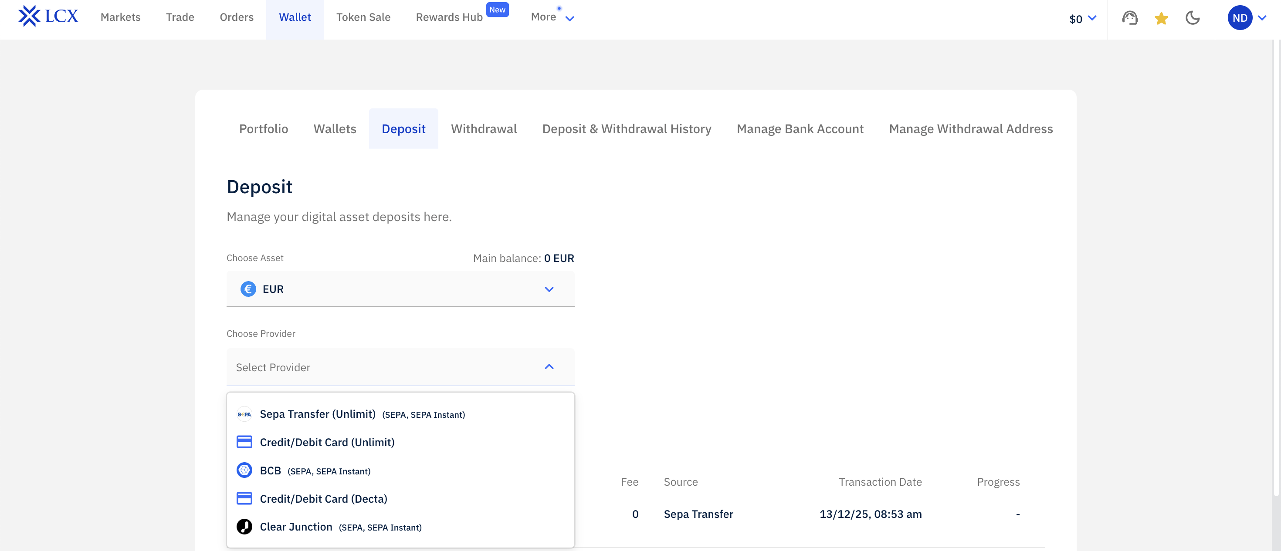Choose Credit/Debit Card (Unlimit) option
The image size is (1281, 551).
[327, 442]
